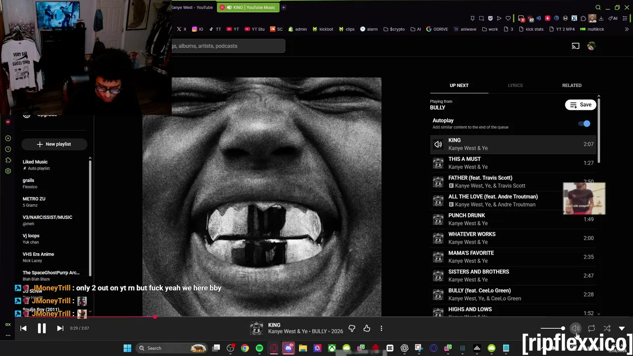The height and width of the screenshot is (356, 633).
Task: Open the VHS Era Anime playlist
Action: (x=54, y=257)
